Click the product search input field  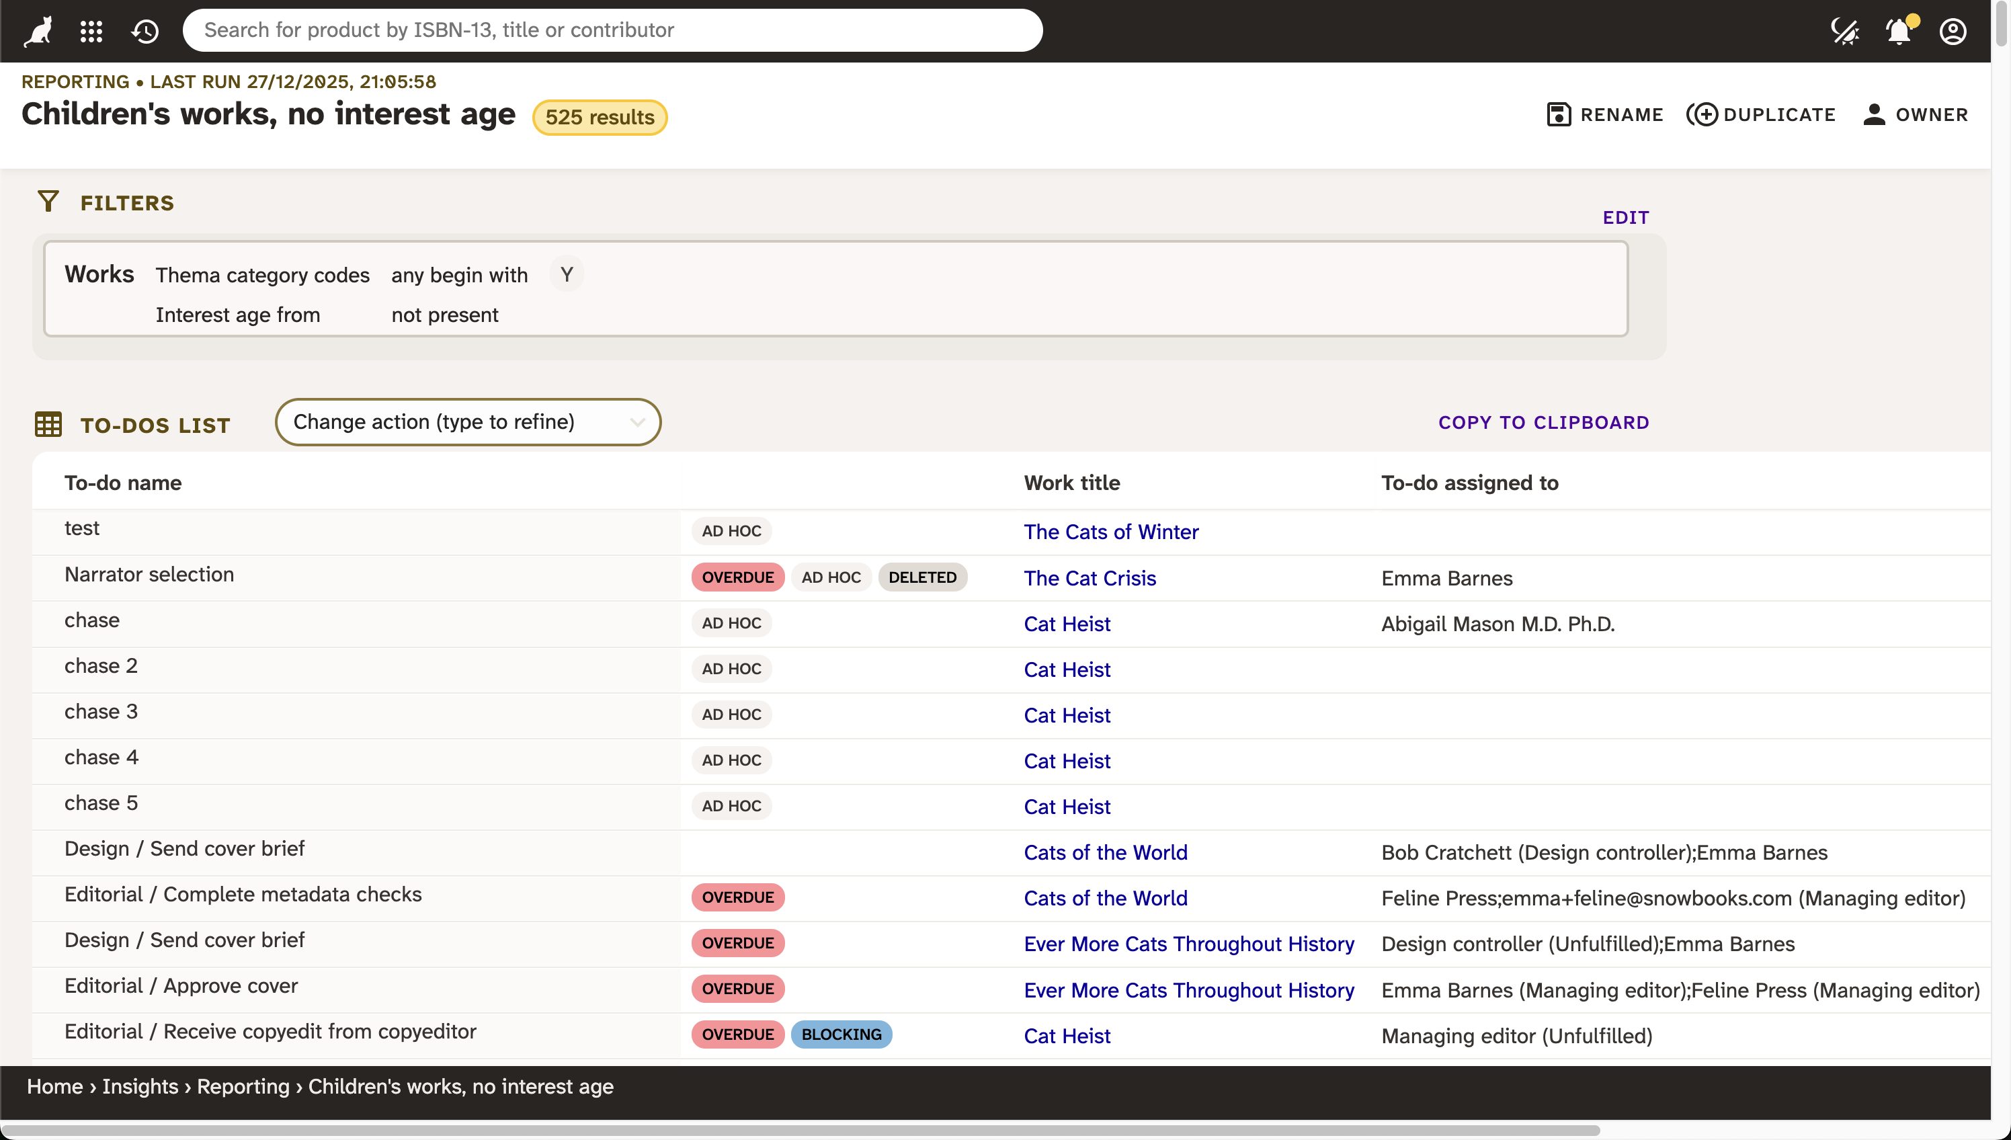[x=612, y=30]
